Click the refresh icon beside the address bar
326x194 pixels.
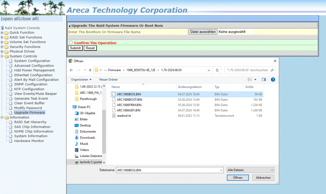[x=217, y=70]
